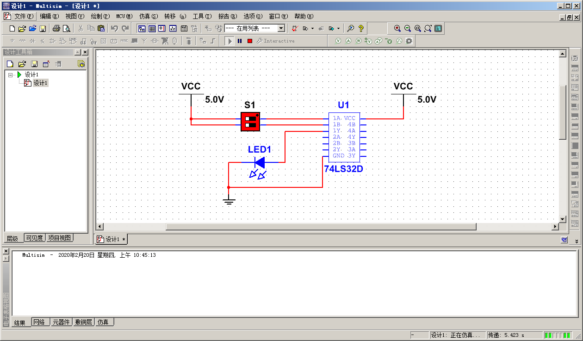583x341 pixels.
Task: Click the horizontal scrollbar right arrow
Action: coord(554,226)
